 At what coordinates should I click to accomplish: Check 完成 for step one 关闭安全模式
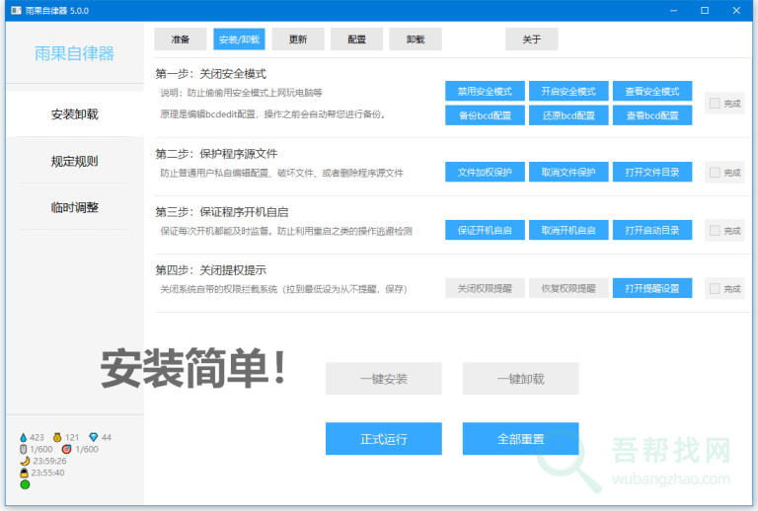point(715,103)
